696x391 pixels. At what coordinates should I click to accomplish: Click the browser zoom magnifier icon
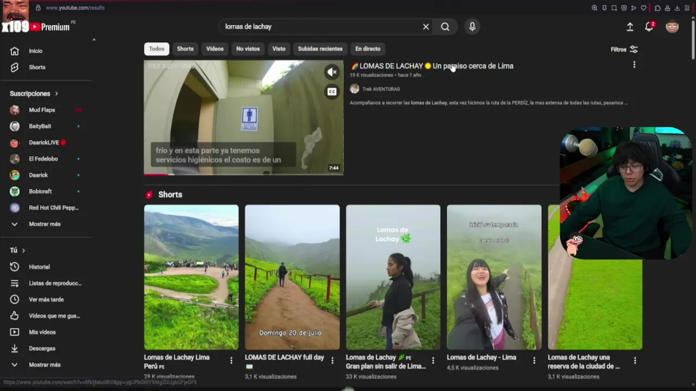coord(594,8)
